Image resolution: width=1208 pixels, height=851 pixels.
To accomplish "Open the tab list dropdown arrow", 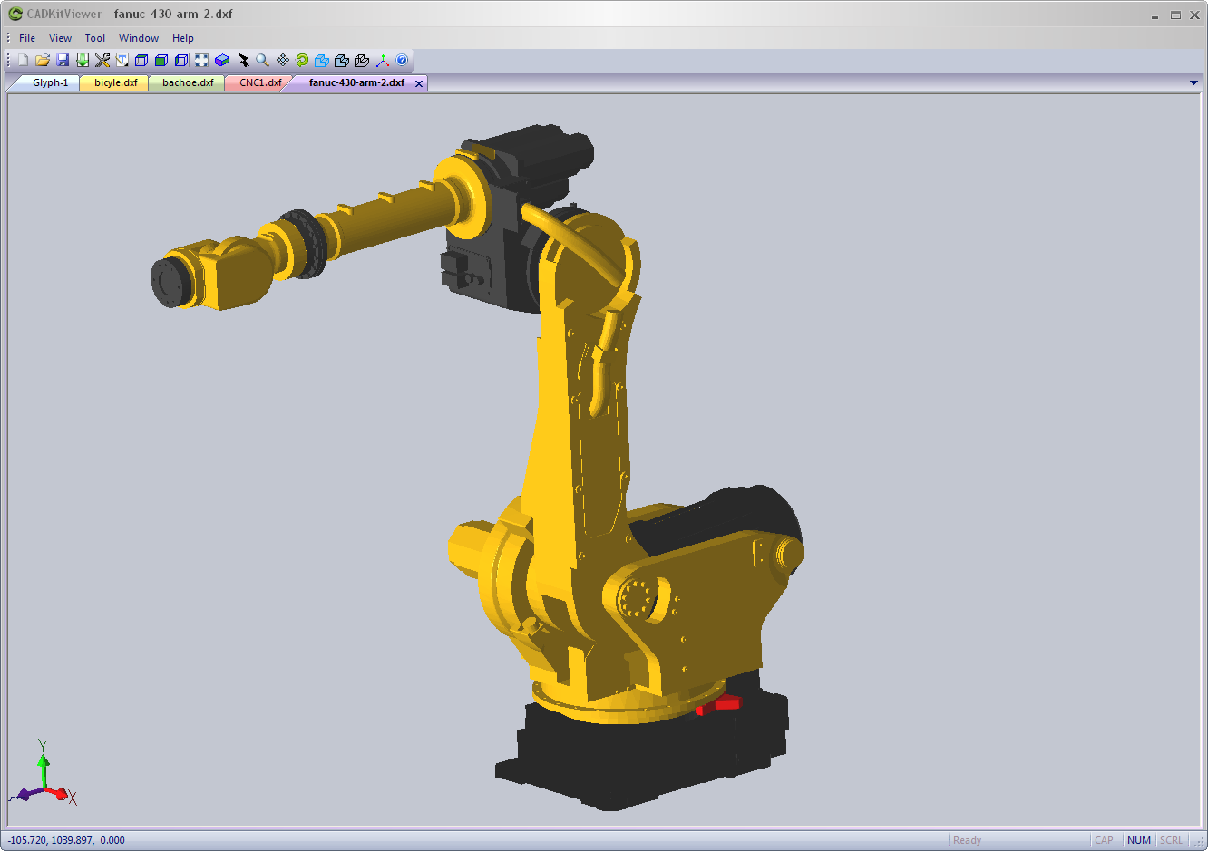I will (1193, 82).
